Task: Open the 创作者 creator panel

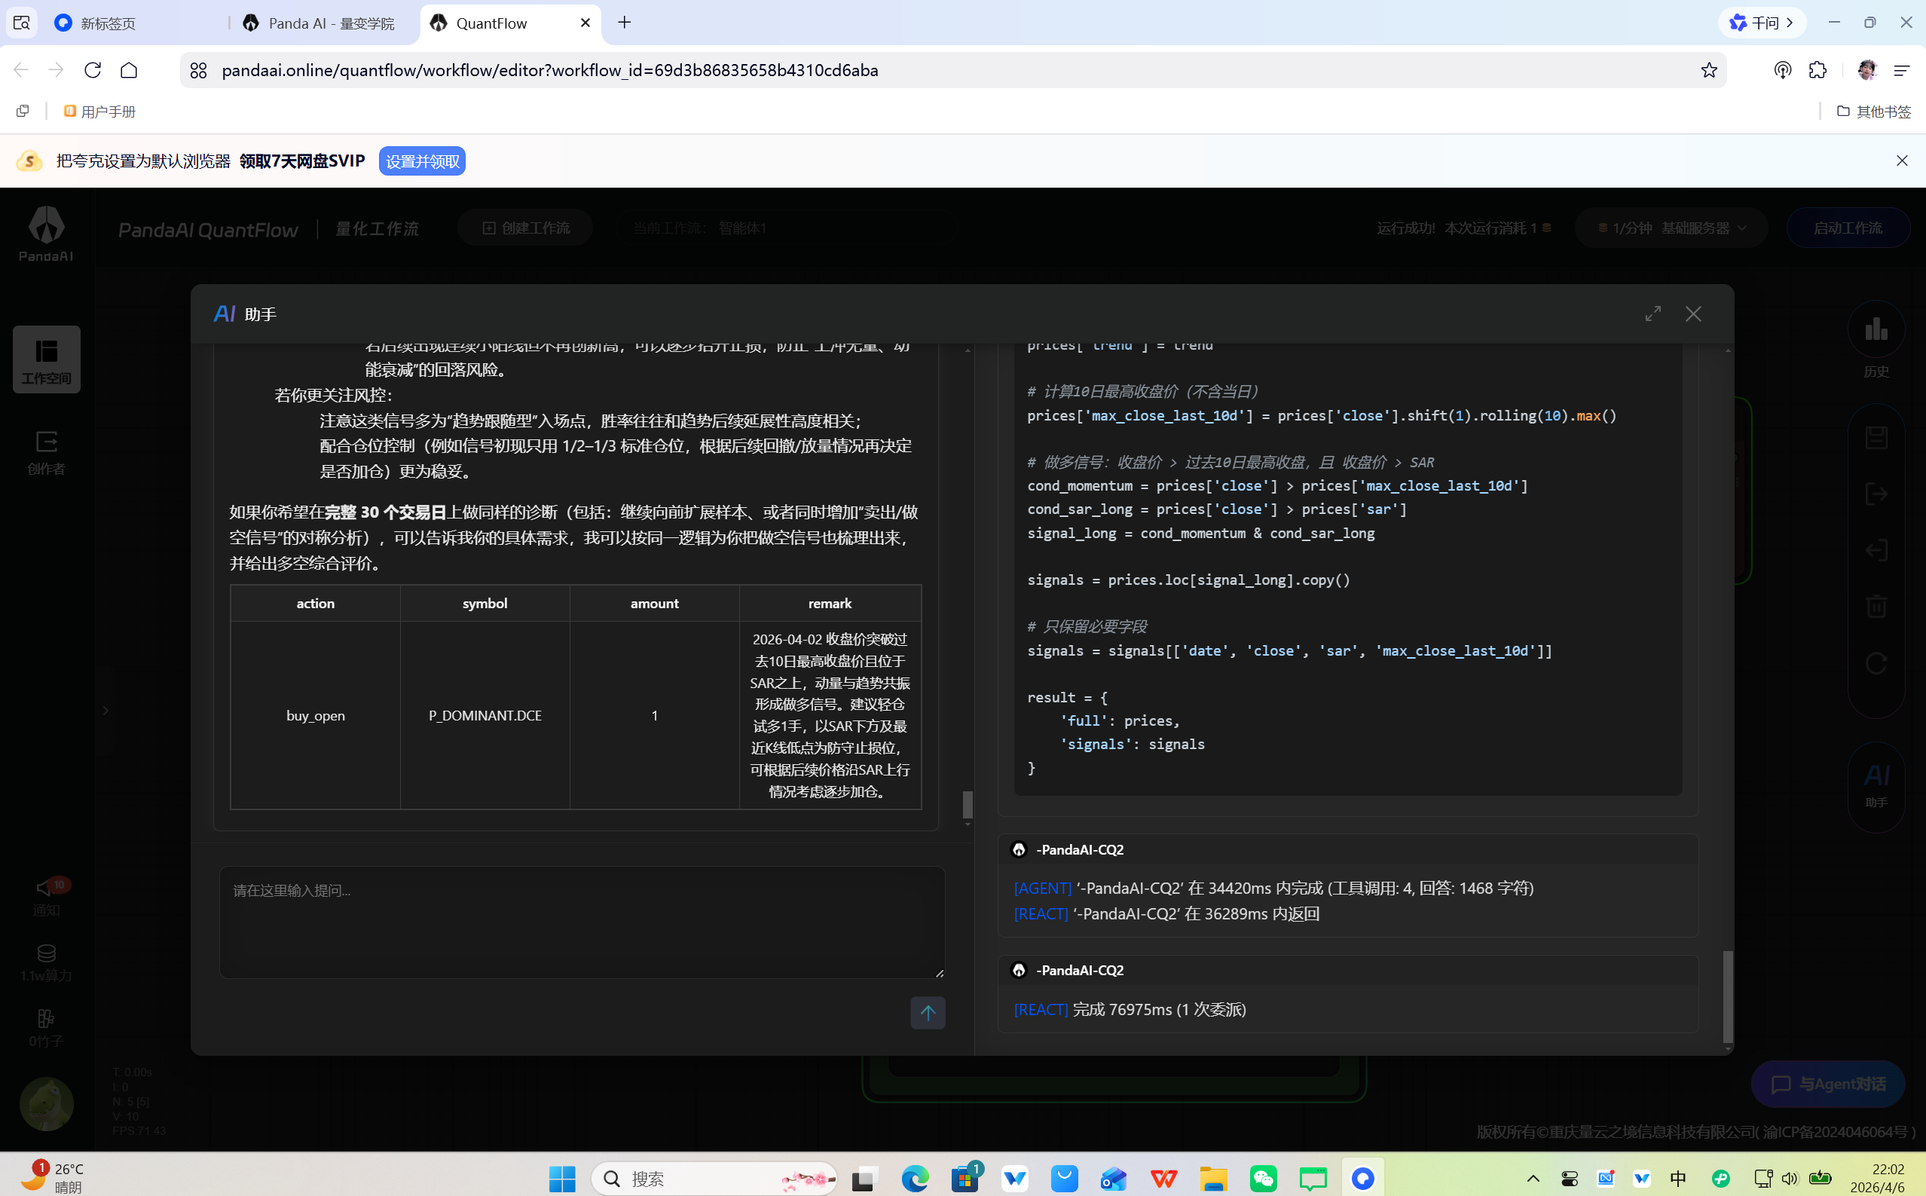Action: click(x=47, y=451)
